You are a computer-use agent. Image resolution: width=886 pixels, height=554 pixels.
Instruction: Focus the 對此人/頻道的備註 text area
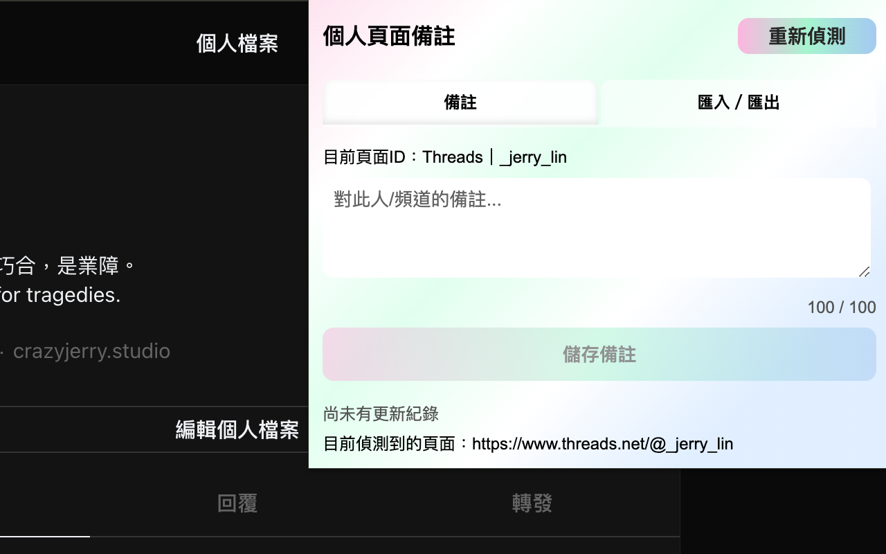pyautogui.click(x=595, y=228)
